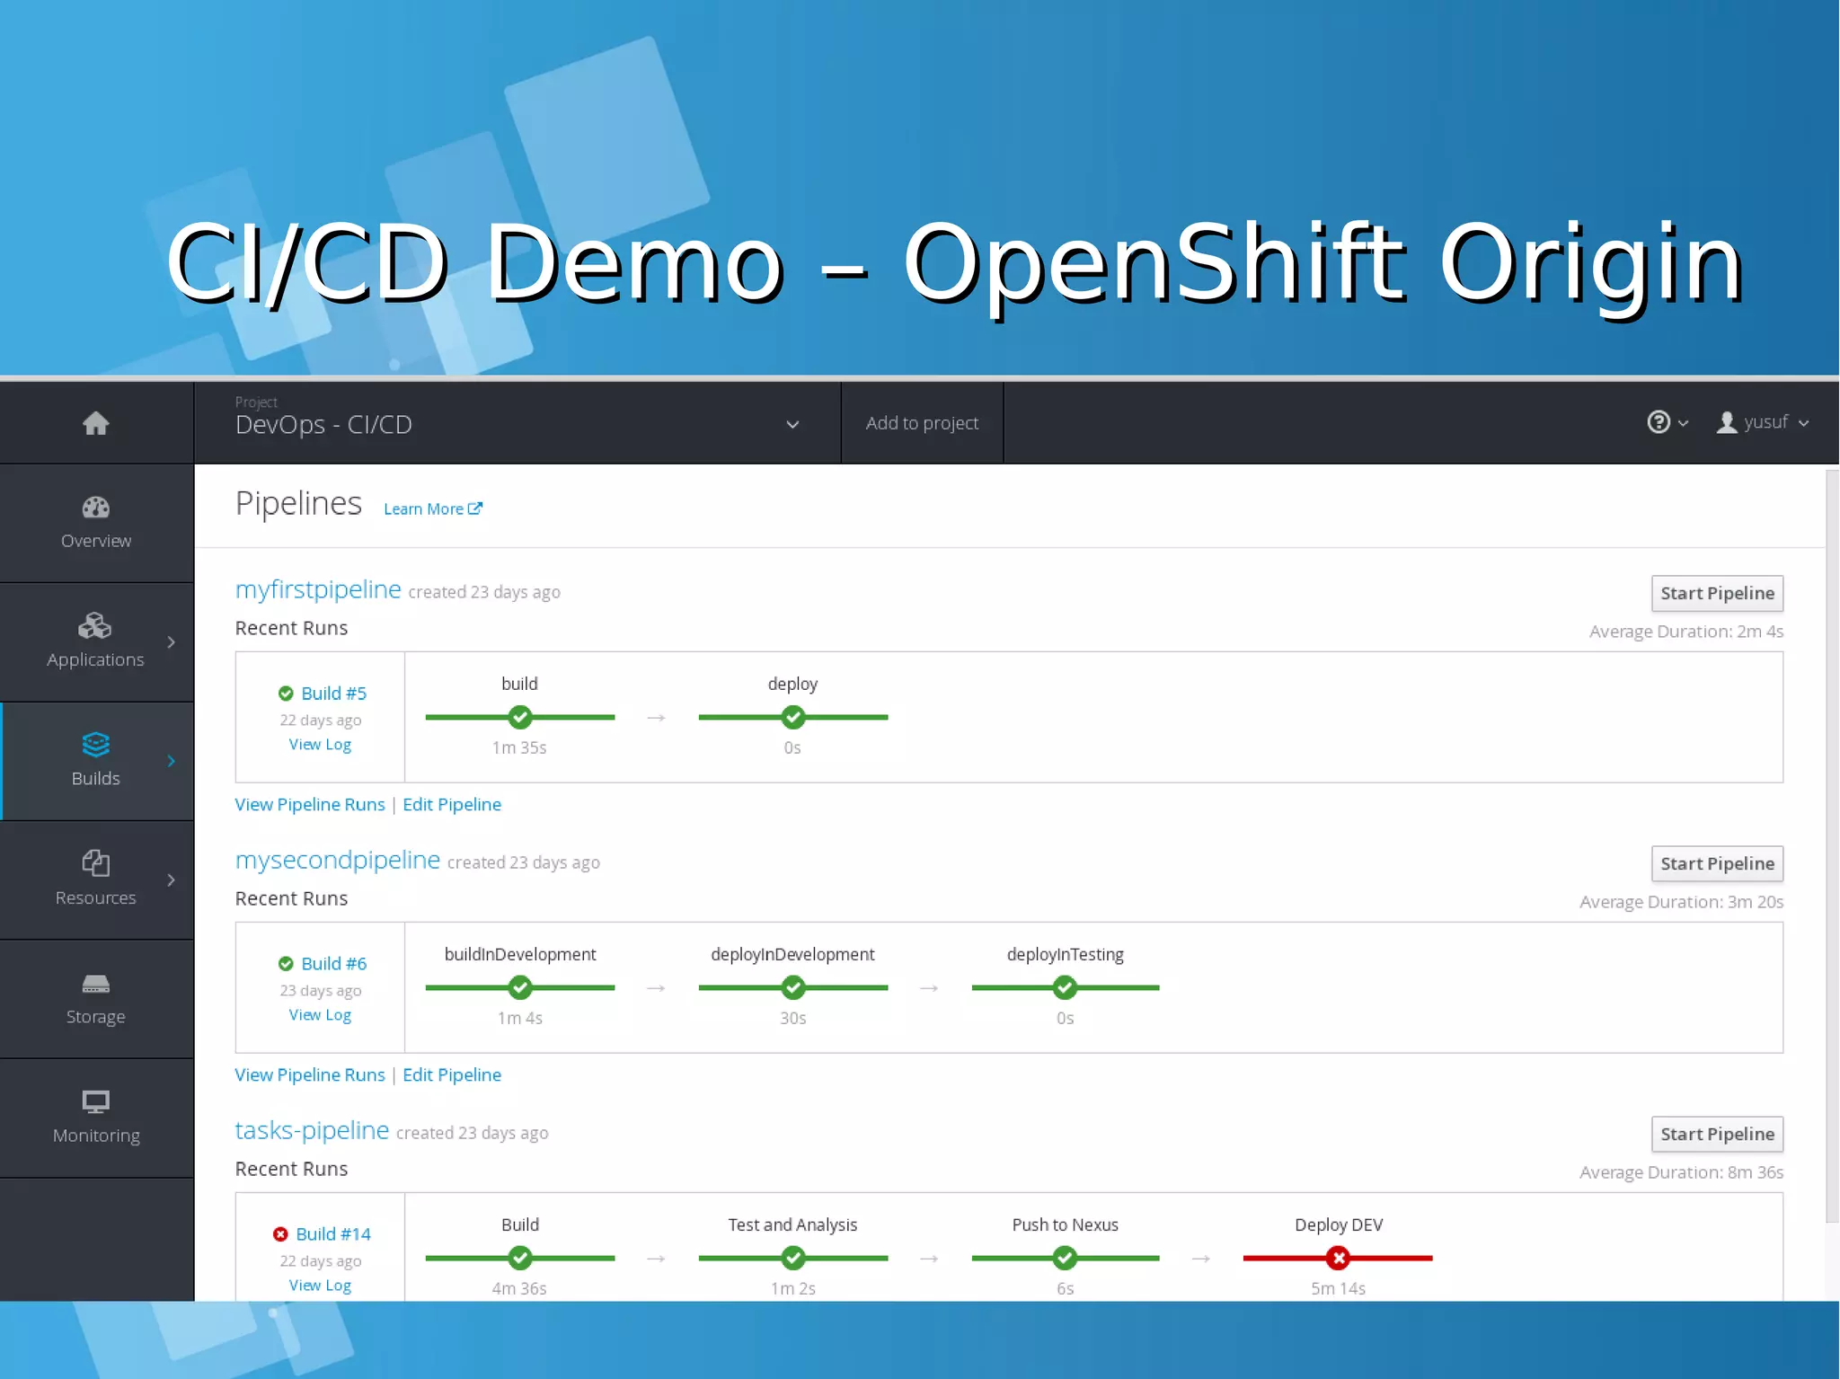Click Add to project
Image resolution: width=1840 pixels, height=1379 pixels.
click(922, 423)
